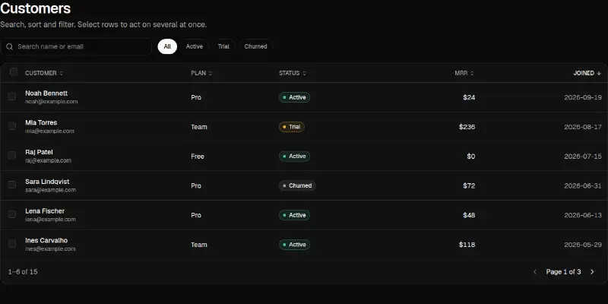Click the $236 MRR value
The image size is (608, 304).
pyautogui.click(x=467, y=127)
